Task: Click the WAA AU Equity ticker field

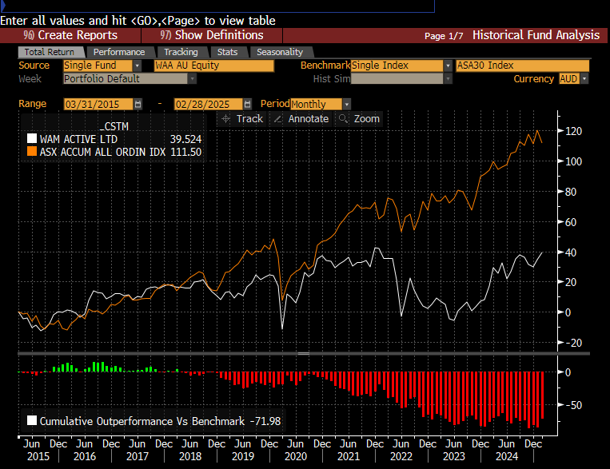Action: 214,66
